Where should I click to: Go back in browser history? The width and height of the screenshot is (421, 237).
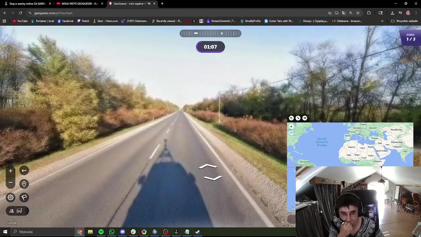[x=5, y=13]
